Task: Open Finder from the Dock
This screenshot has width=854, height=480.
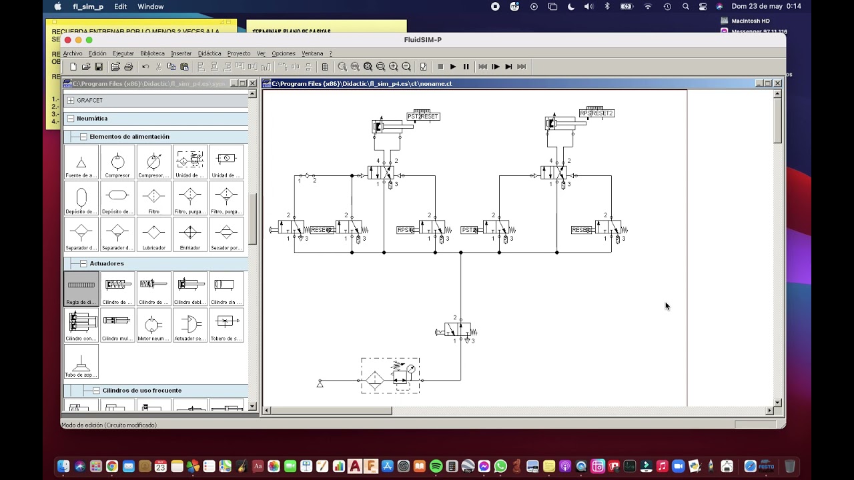Action: (x=63, y=467)
